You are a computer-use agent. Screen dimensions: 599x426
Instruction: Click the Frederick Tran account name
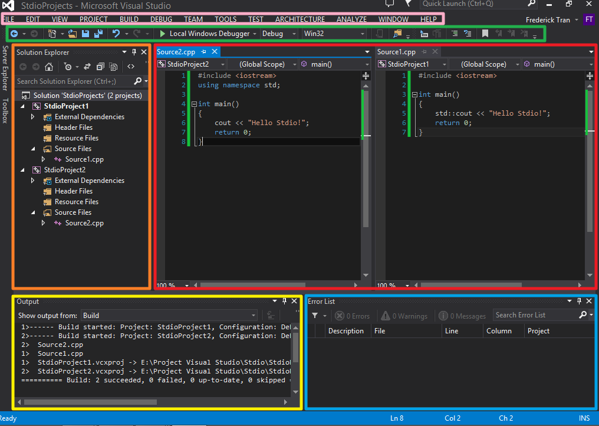point(548,20)
